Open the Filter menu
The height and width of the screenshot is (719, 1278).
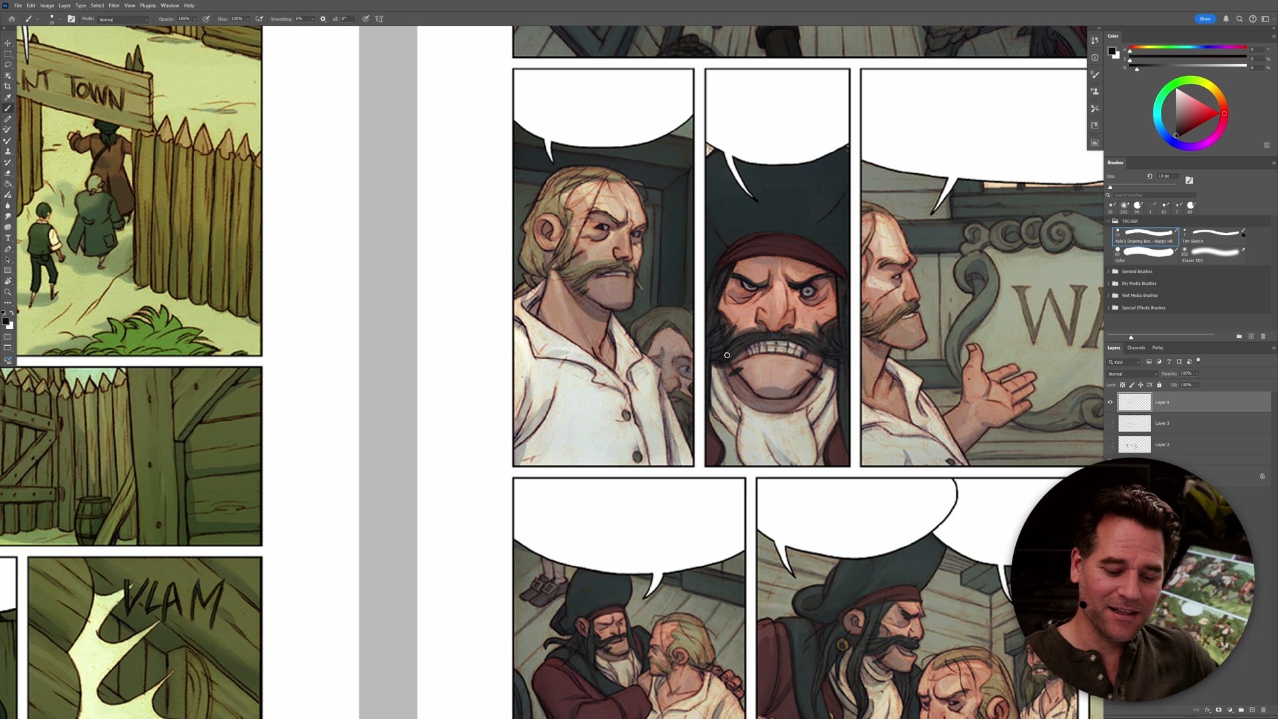(x=114, y=5)
